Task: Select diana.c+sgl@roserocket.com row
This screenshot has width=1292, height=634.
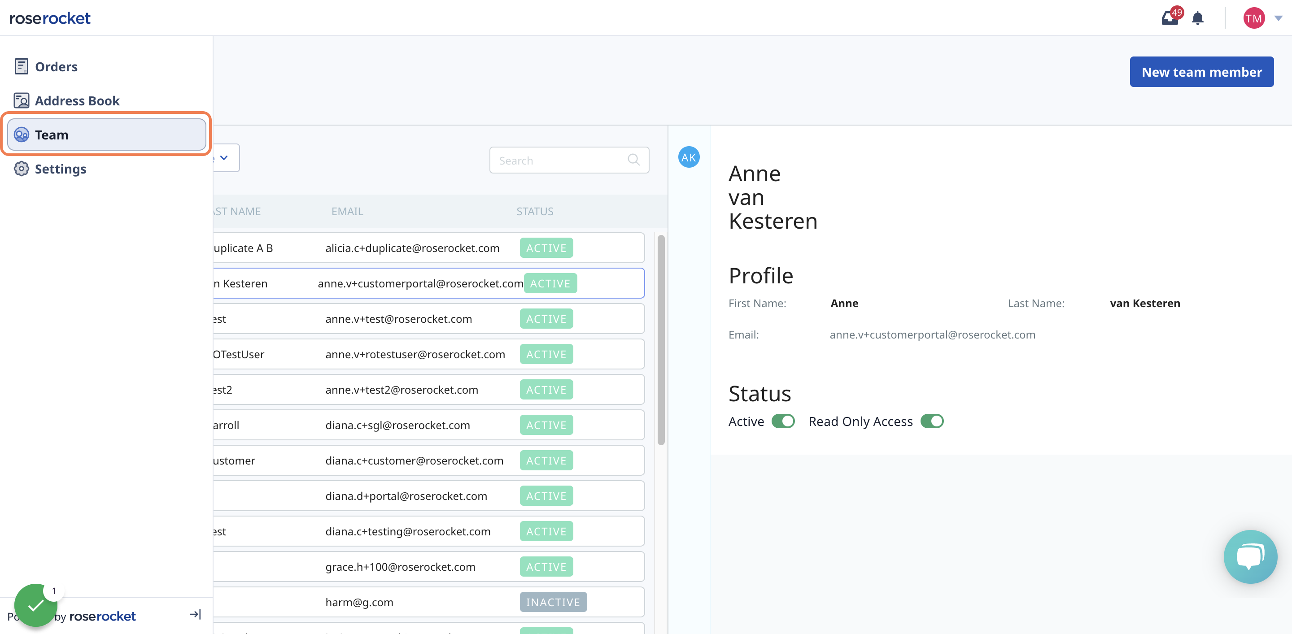Action: 429,425
